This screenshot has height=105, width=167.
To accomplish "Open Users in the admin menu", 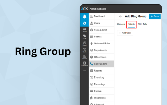I will tap(102, 23).
